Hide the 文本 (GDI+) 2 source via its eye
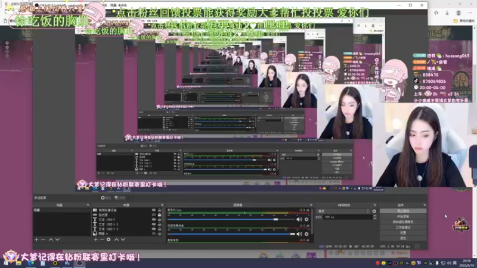The image size is (477, 268). 154,225
